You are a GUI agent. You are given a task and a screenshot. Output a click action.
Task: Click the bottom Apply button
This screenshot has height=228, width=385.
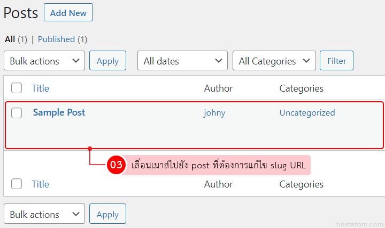(x=107, y=214)
